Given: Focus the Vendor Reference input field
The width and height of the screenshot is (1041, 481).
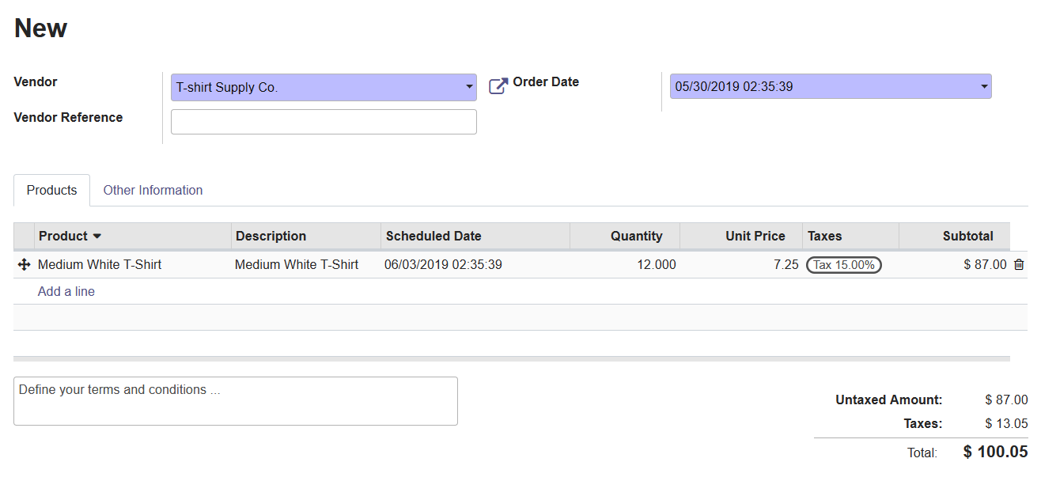Looking at the screenshot, I should pos(324,122).
